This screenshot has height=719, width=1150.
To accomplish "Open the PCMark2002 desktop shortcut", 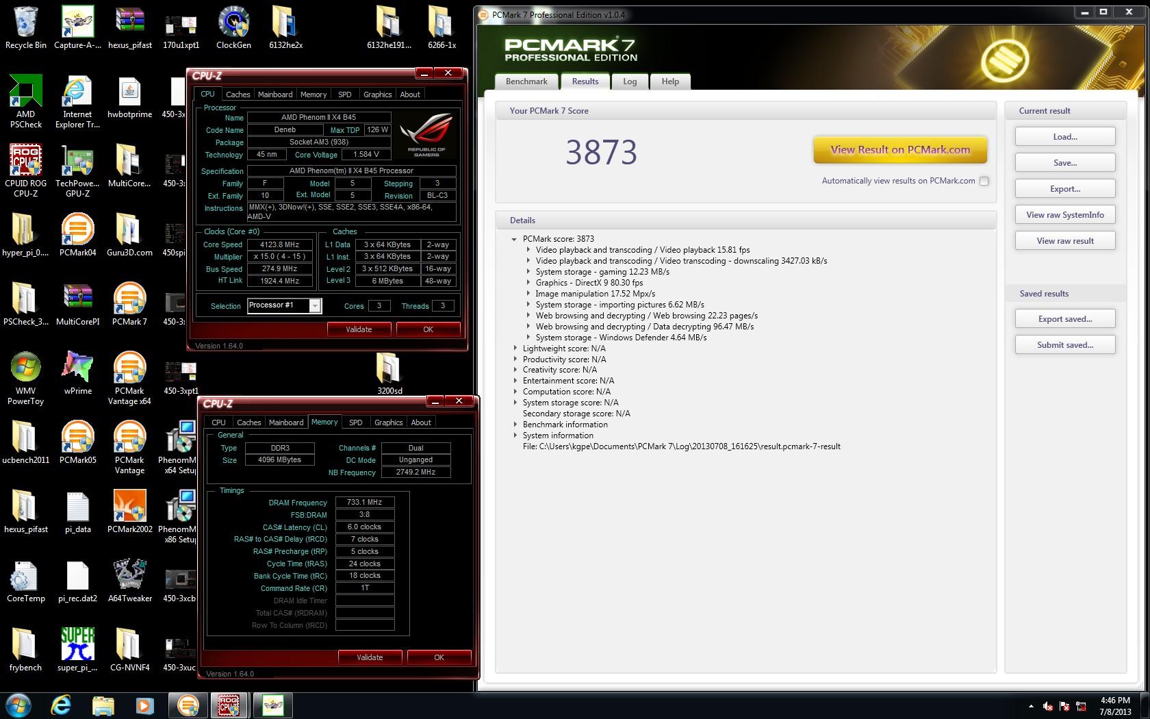I will click(129, 512).
